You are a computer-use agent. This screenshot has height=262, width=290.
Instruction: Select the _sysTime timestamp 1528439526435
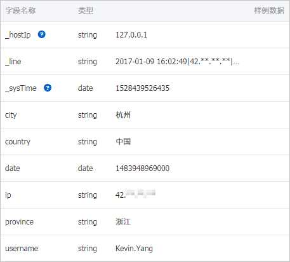(x=143, y=88)
